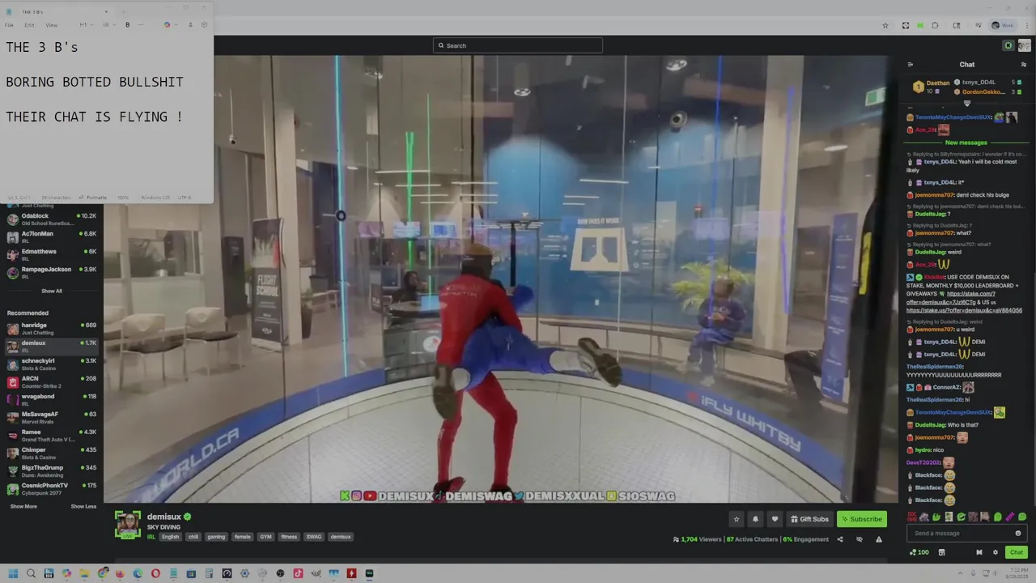Open chat settings gear icon

pos(996,552)
